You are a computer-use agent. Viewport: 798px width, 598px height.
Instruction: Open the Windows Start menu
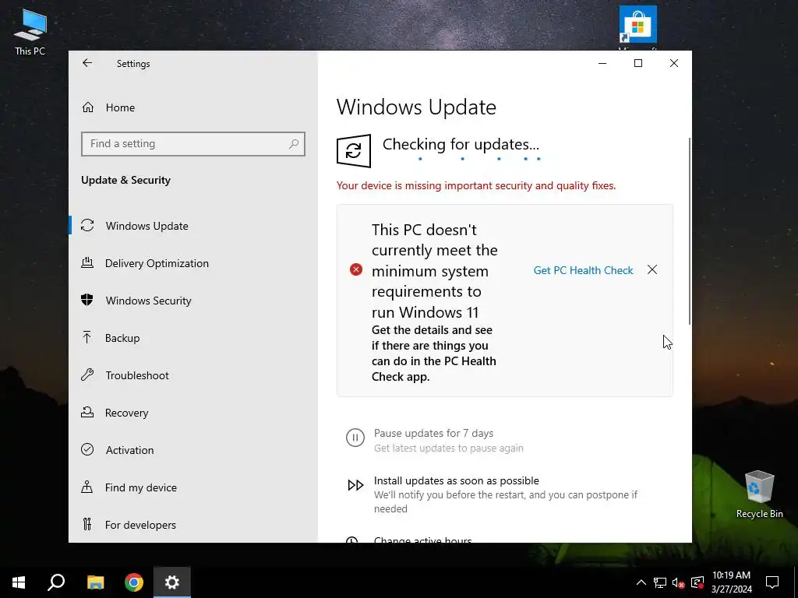click(19, 582)
